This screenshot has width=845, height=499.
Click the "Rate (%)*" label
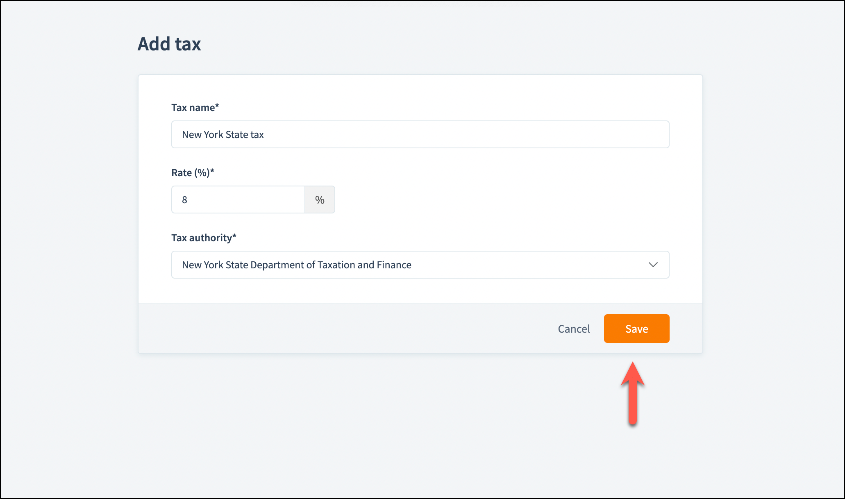193,172
